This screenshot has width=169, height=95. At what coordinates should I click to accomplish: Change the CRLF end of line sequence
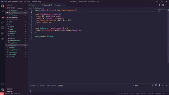pos(137,94)
